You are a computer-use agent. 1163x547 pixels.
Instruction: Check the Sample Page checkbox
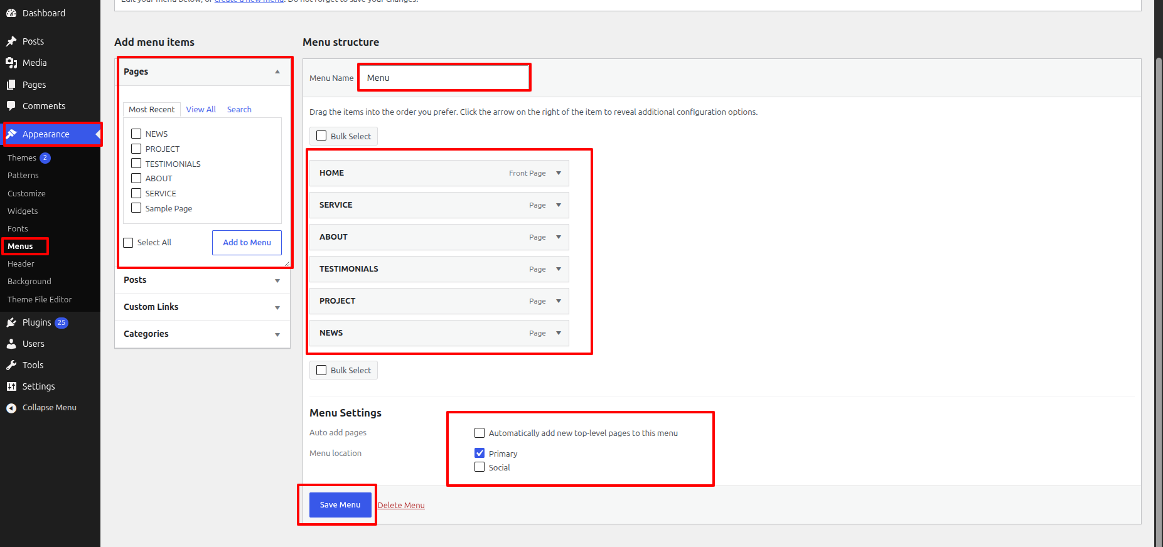(x=136, y=208)
